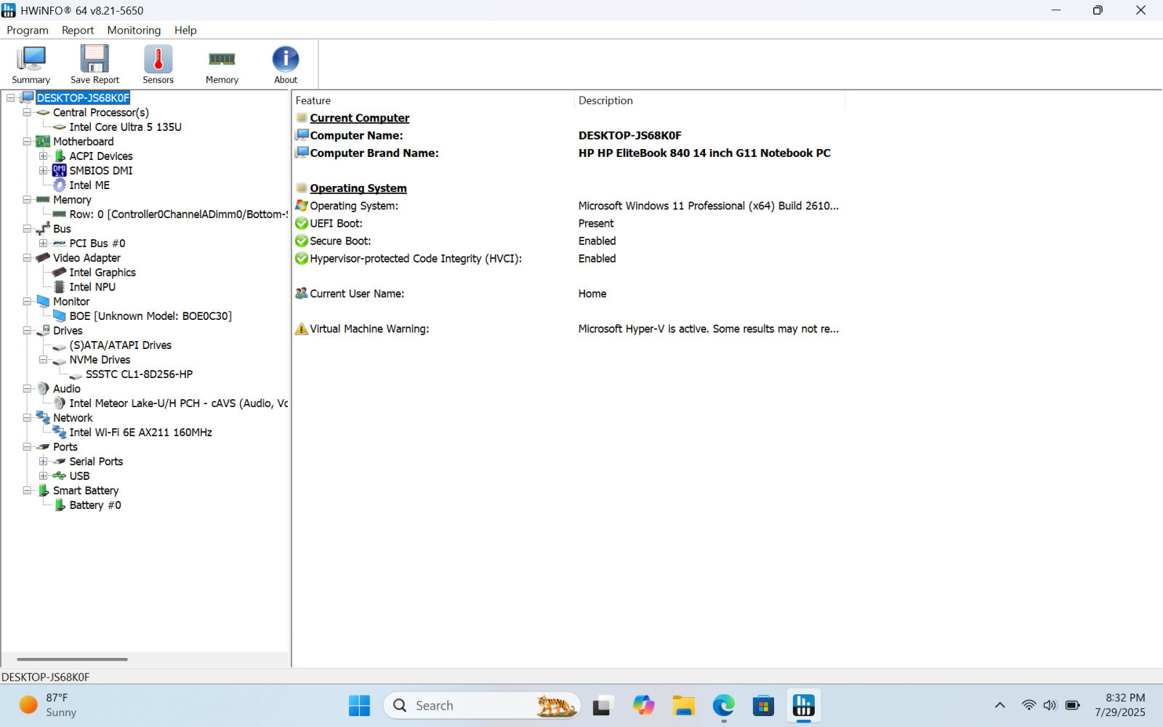1163x727 pixels.
Task: Open the Wi-Fi network tray icon
Action: click(x=1029, y=705)
